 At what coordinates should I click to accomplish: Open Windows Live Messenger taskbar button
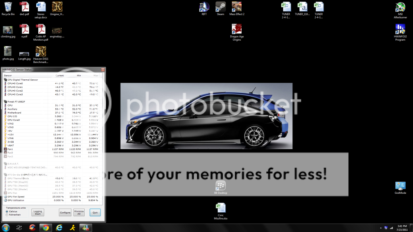[86, 228]
